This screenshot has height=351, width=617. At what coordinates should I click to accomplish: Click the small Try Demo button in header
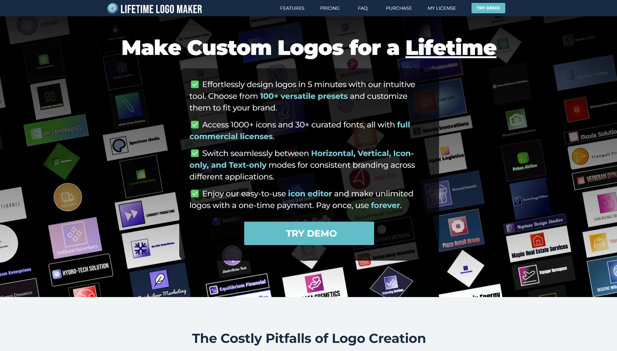[488, 8]
